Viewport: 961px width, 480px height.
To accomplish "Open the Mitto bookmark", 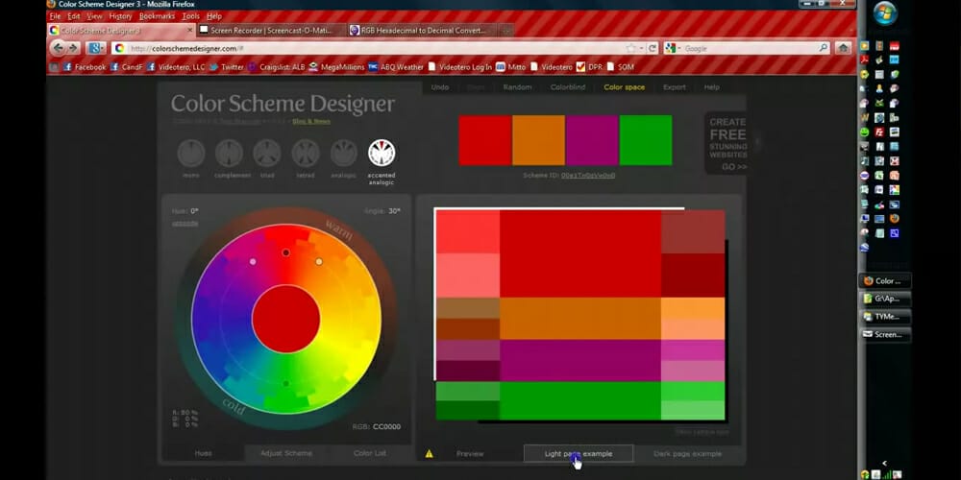I will click(510, 67).
